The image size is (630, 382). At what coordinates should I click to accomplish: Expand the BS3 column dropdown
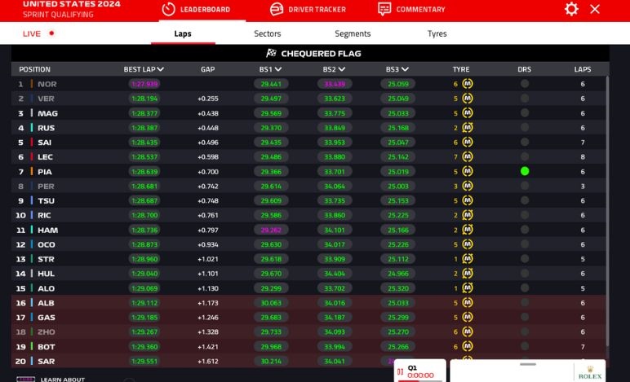pyautogui.click(x=405, y=69)
